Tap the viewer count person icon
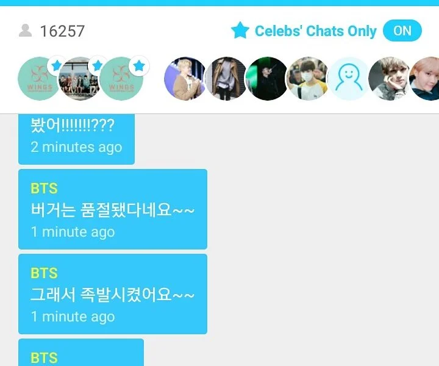439x366 pixels. point(25,30)
